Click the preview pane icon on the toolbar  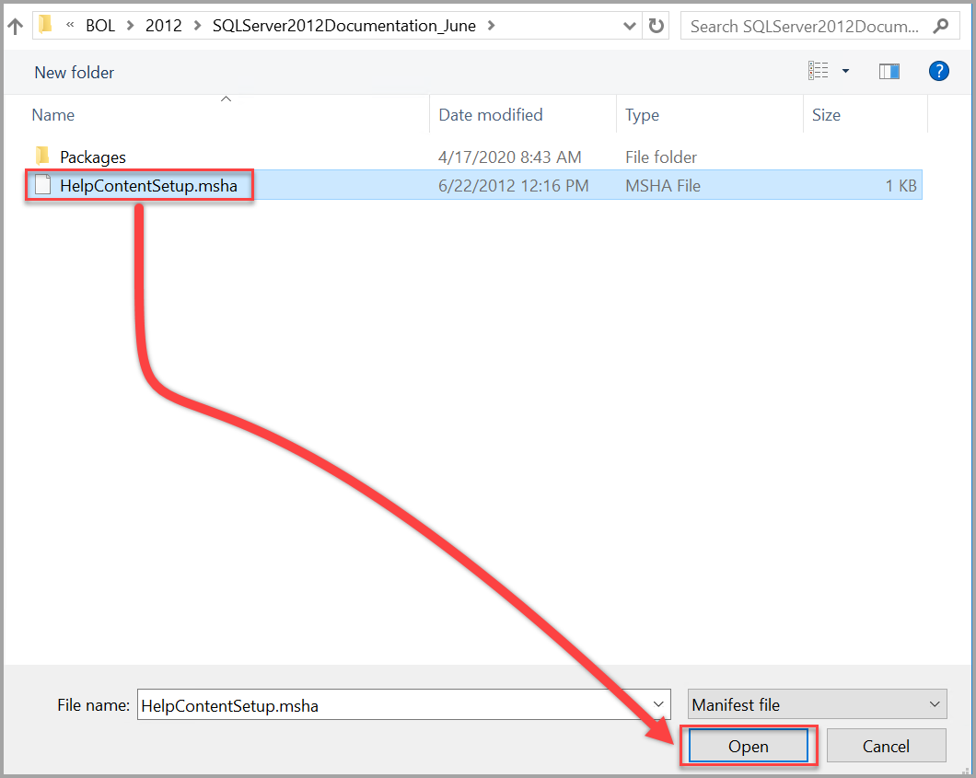tap(889, 70)
